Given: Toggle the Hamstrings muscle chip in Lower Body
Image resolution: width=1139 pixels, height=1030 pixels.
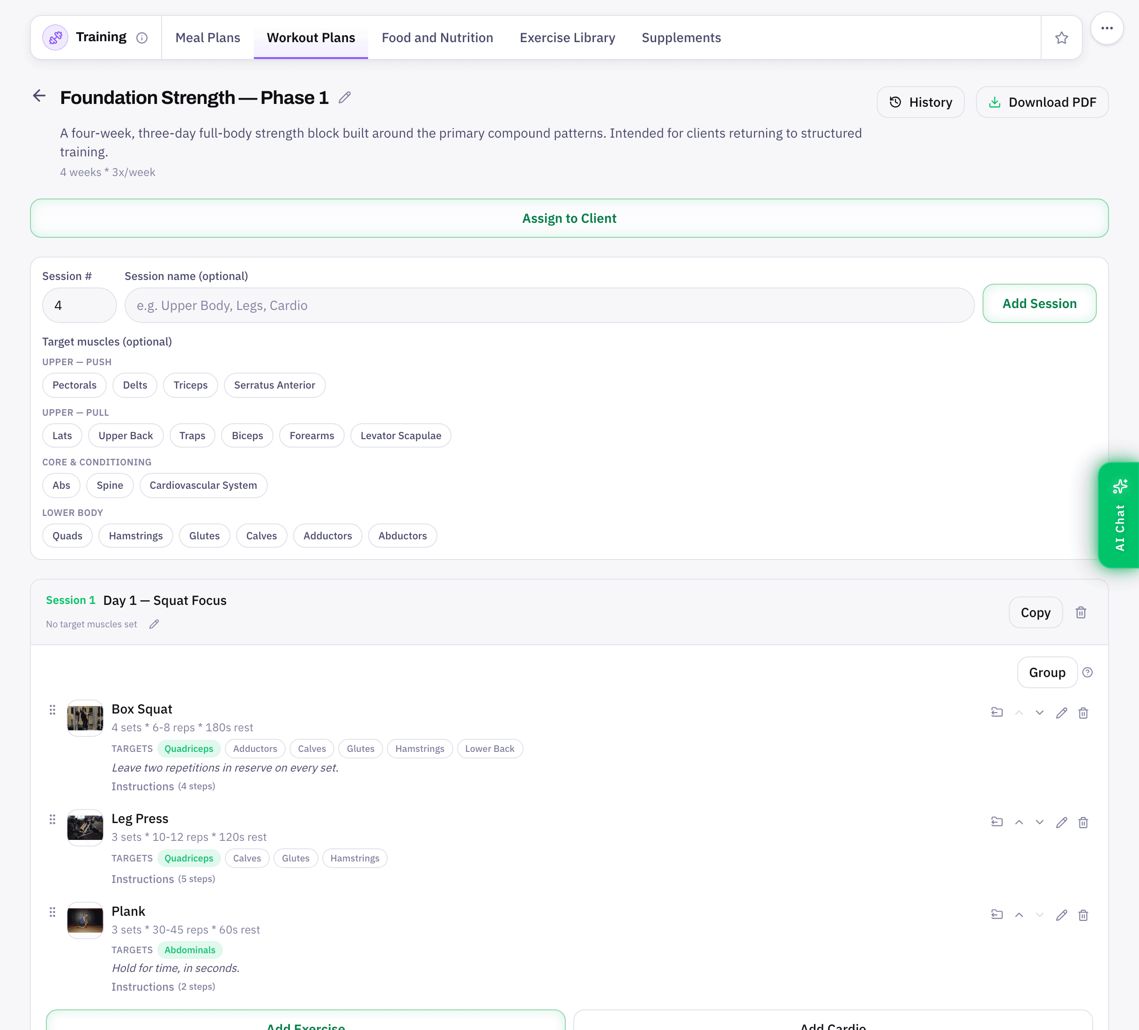Looking at the screenshot, I should point(136,536).
